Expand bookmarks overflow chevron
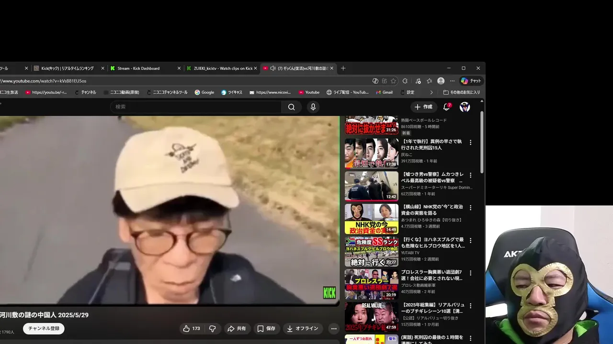 [x=431, y=92]
